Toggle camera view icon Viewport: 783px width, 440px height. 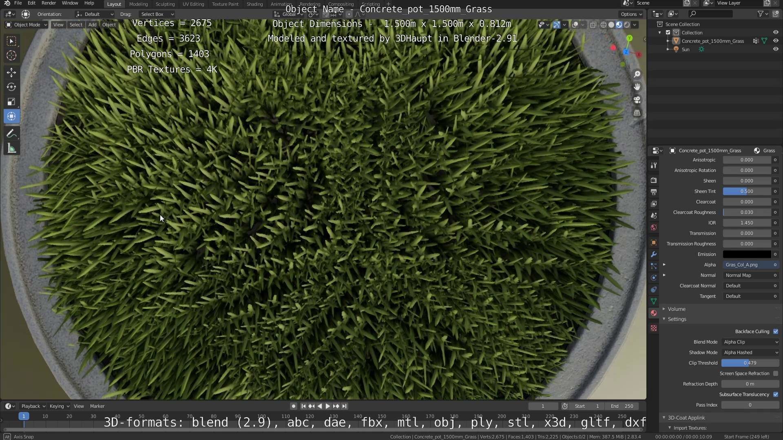click(x=637, y=100)
